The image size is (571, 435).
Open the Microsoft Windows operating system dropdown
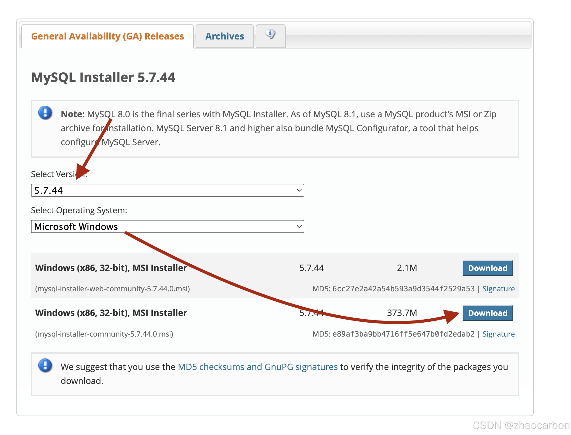click(x=168, y=227)
